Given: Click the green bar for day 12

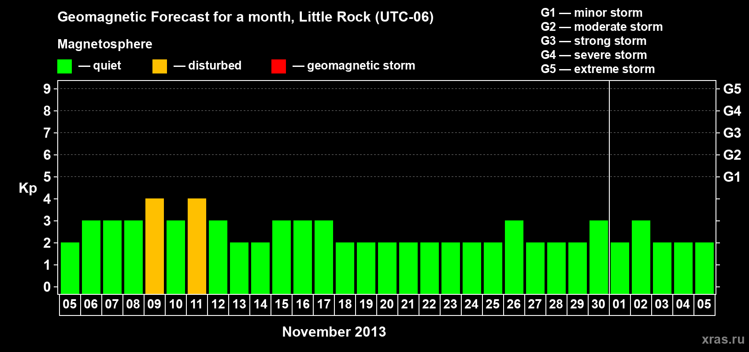Looking at the screenshot, I should (218, 257).
